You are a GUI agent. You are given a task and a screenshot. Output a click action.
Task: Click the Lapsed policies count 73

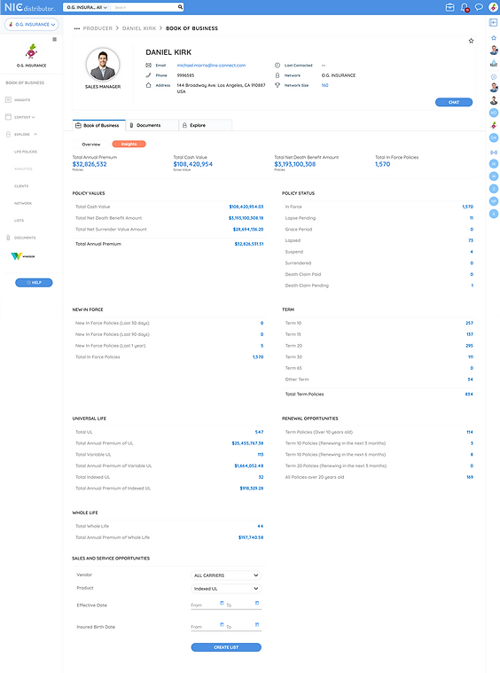click(471, 240)
